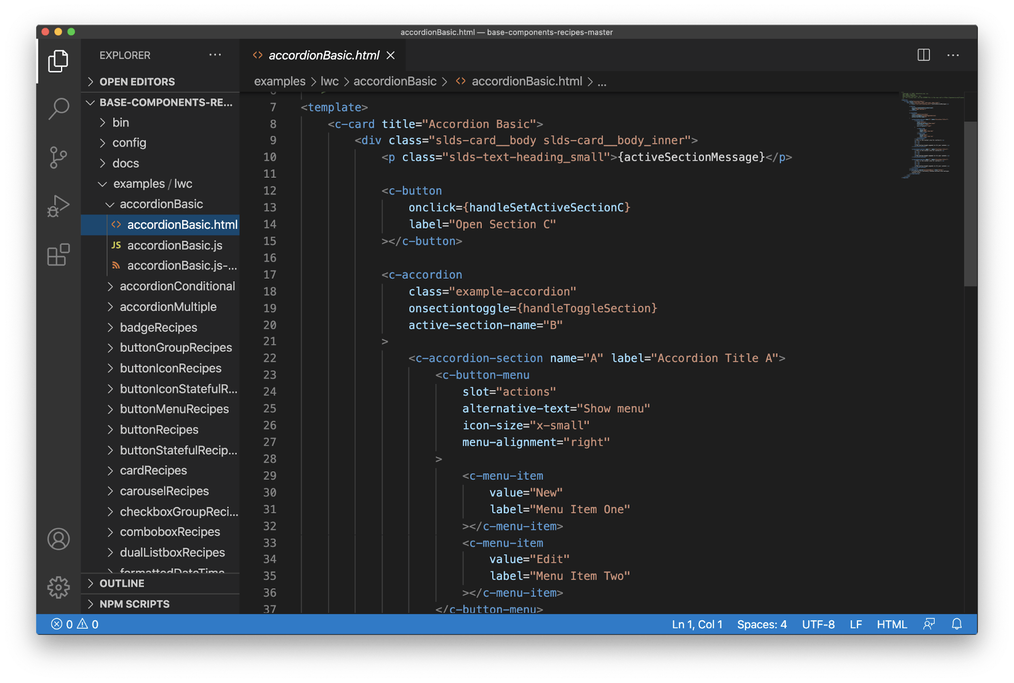This screenshot has height=683, width=1014.
Task: Open accordionBasic.js file
Action: click(x=174, y=245)
